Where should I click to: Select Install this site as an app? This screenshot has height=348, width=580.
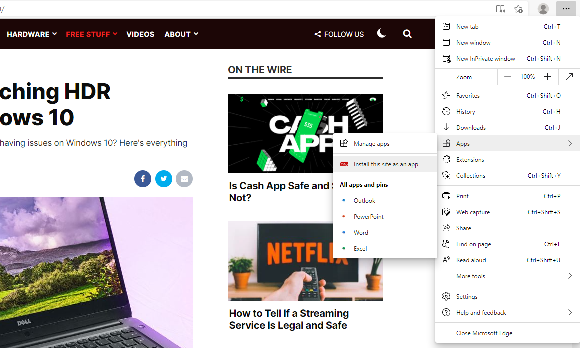[385, 164]
